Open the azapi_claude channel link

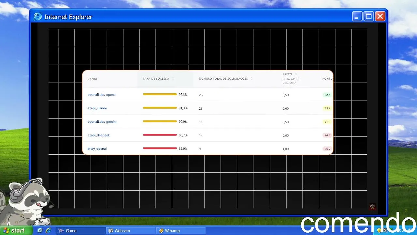pos(97,108)
